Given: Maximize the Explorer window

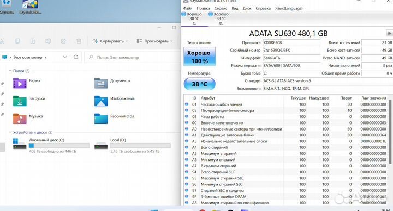Looking at the screenshot, I should 174,28.
